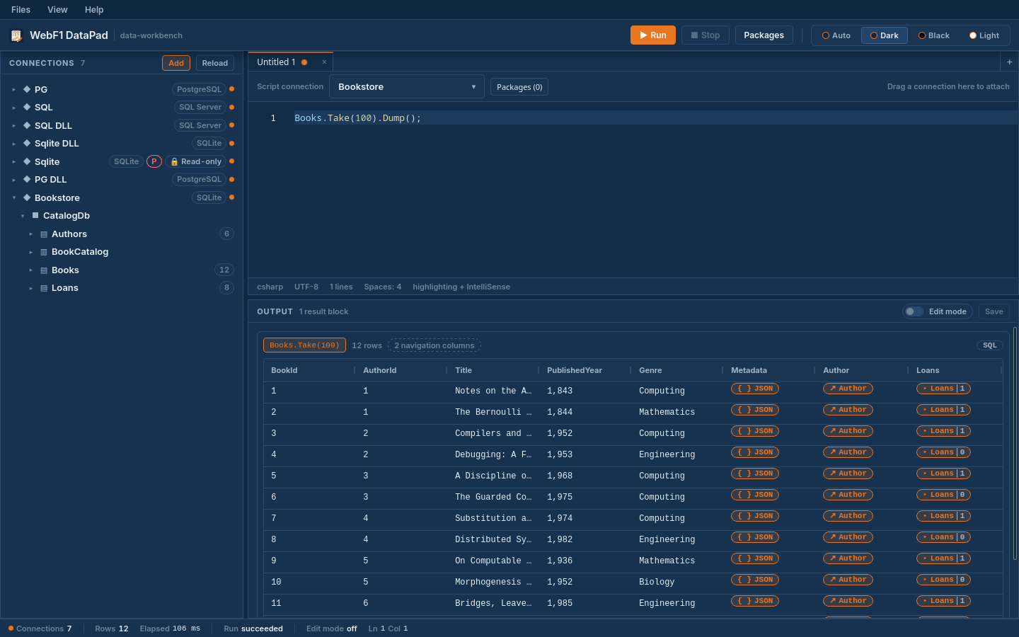Click the WebF1 DataPad app logo icon

[x=16, y=35]
